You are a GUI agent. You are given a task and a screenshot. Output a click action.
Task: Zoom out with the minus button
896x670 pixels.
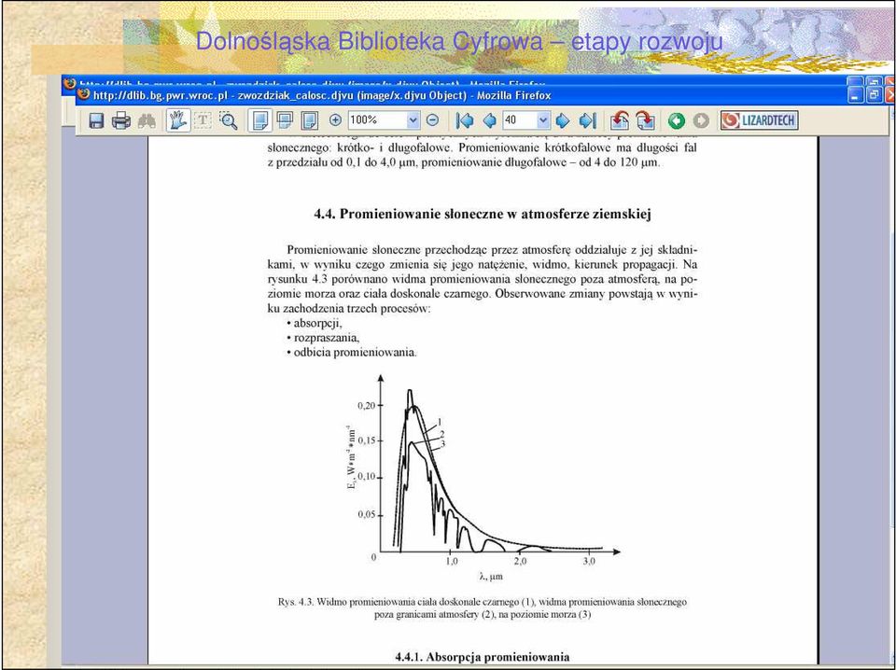432,120
